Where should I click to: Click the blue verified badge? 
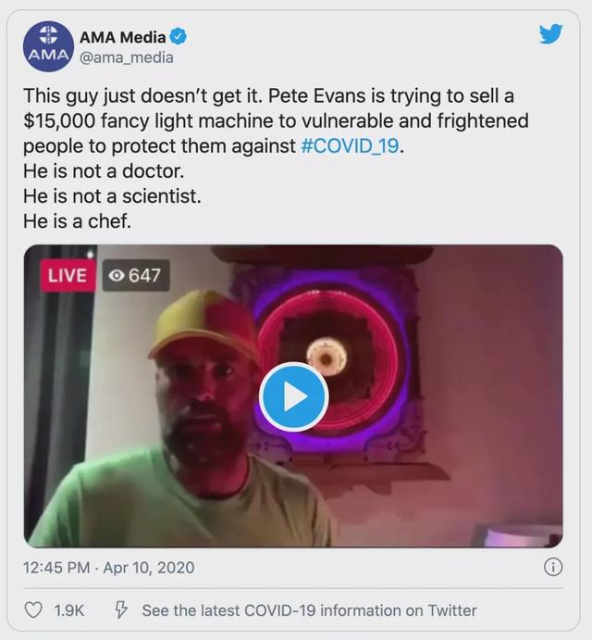(179, 37)
